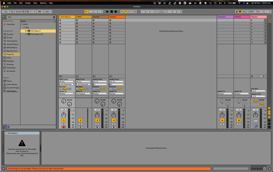Select Plug-Ins category in browser
Image resolution: width=273 pixels, height=172 pixels.
point(11,54)
